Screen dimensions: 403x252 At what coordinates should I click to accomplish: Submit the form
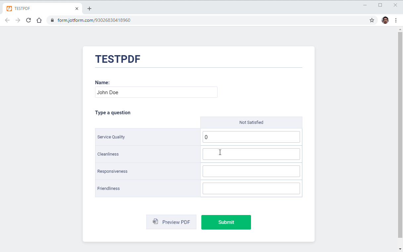coord(226,222)
